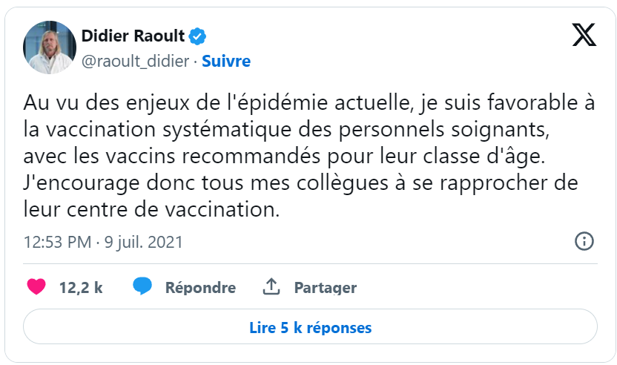Click the 12,2 k likes count
This screenshot has width=617, height=365.
click(81, 287)
